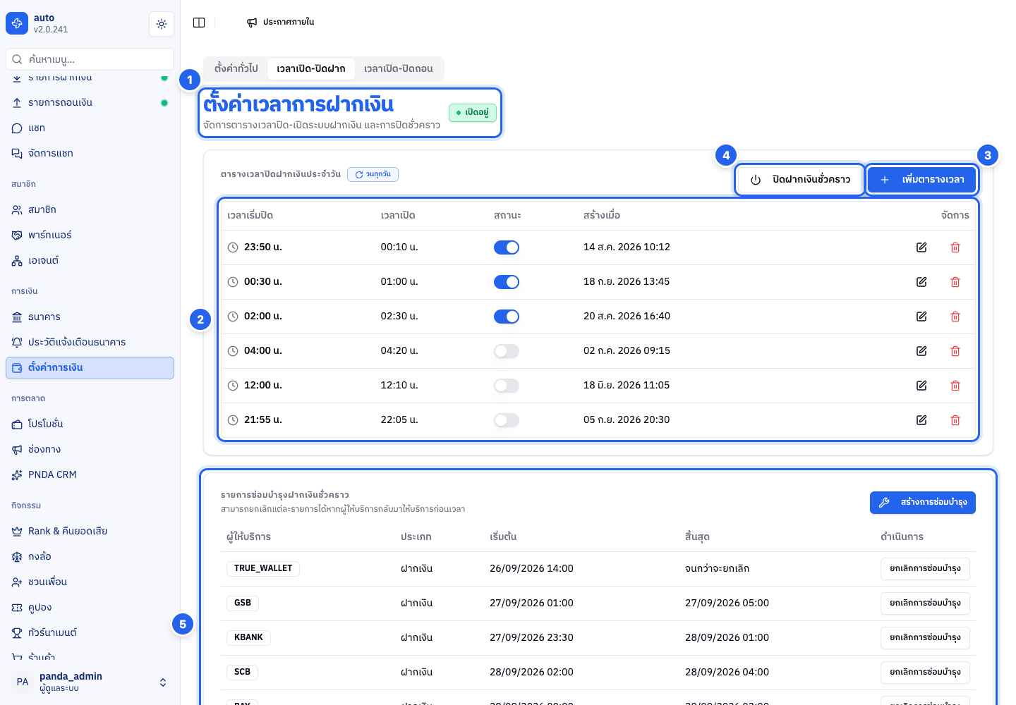Click the megaphone icon beside ประกาศภายใน
The height and width of the screenshot is (705, 1016).
[252, 23]
